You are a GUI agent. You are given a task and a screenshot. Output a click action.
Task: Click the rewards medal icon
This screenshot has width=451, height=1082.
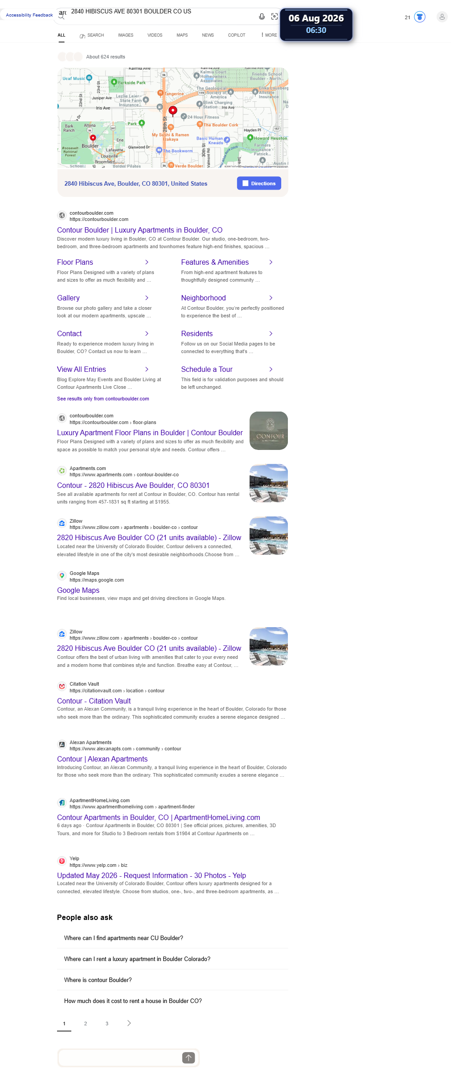click(419, 17)
